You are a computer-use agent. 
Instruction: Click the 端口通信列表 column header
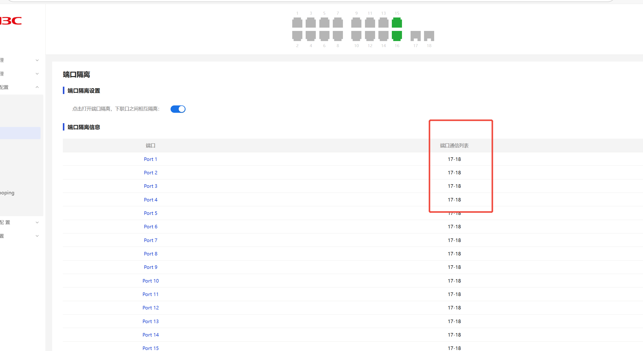tap(454, 145)
